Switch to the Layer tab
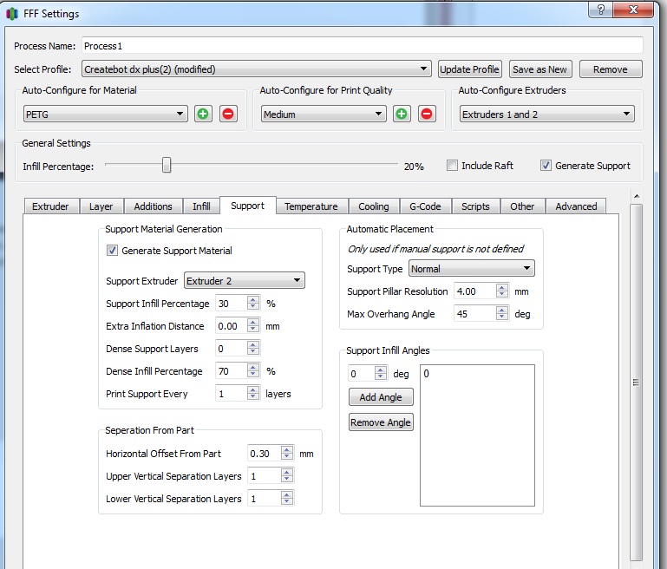Screen dimensions: 667x569 (101, 206)
